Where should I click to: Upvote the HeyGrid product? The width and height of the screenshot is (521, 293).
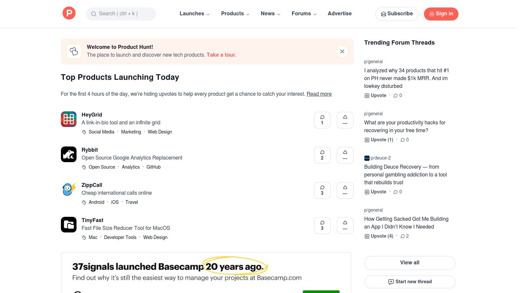345,120
